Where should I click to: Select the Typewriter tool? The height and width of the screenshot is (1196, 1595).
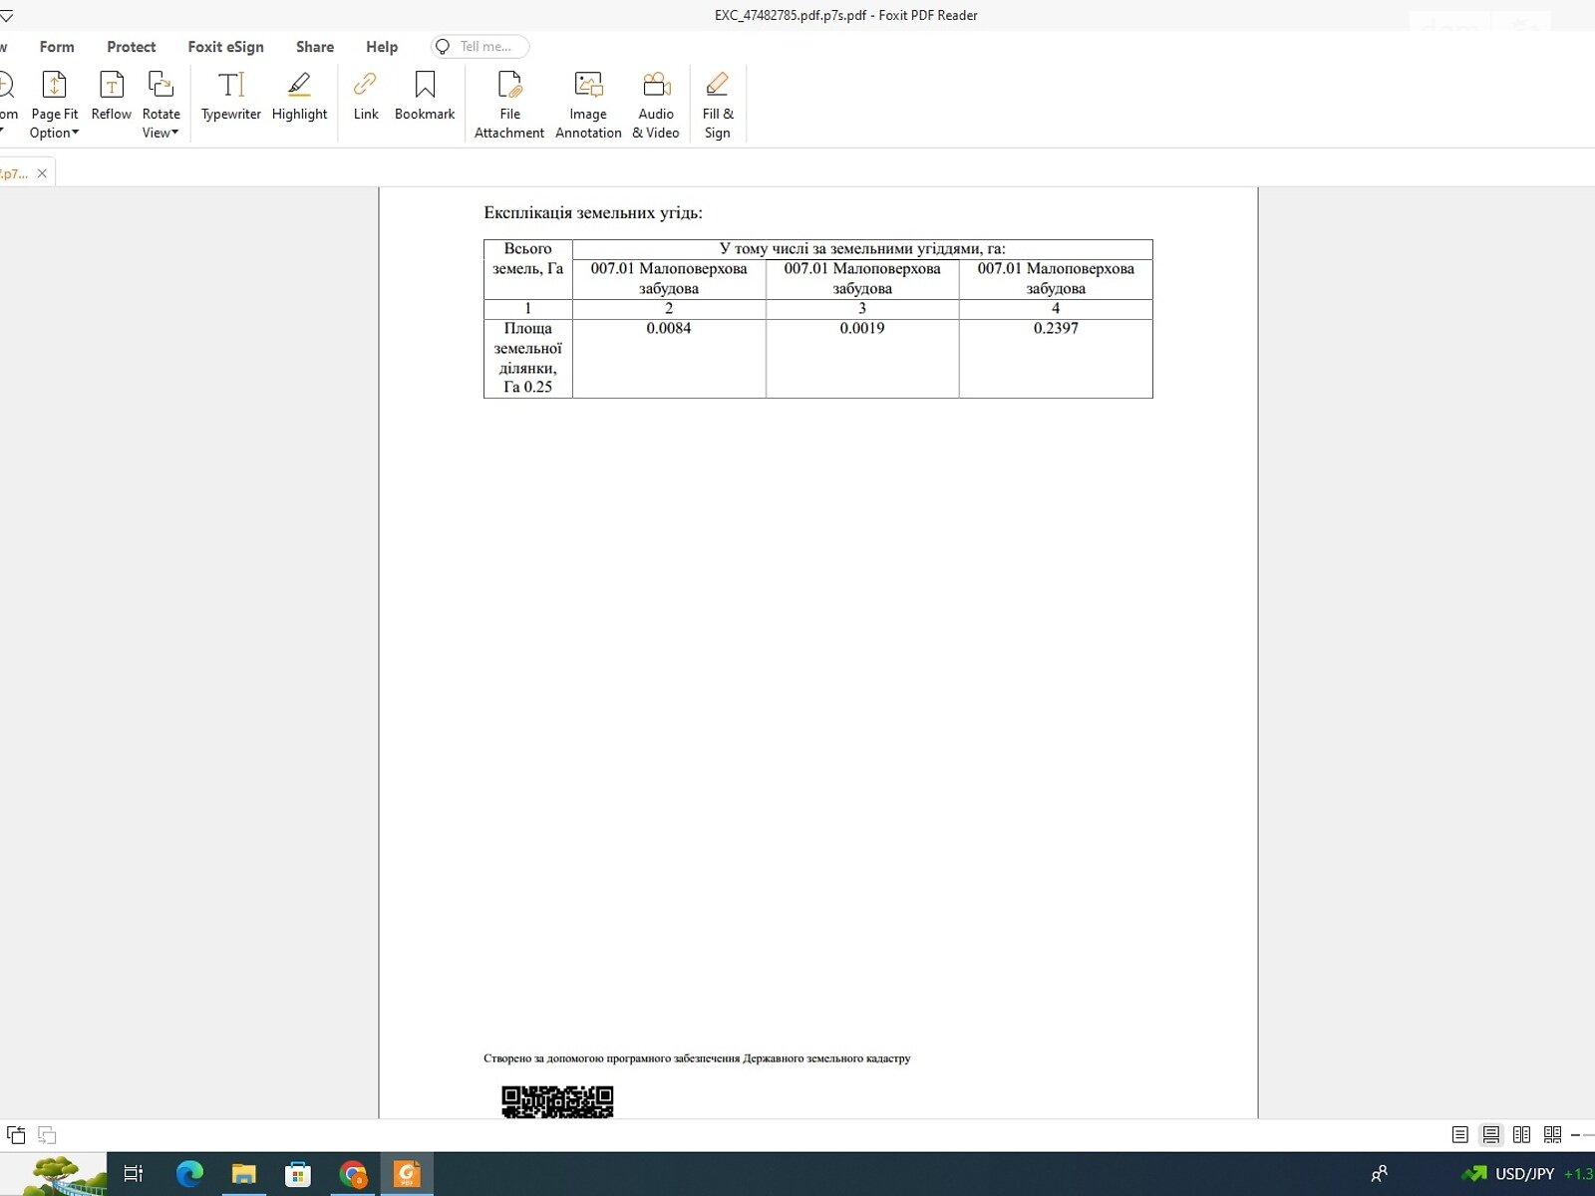tap(230, 96)
